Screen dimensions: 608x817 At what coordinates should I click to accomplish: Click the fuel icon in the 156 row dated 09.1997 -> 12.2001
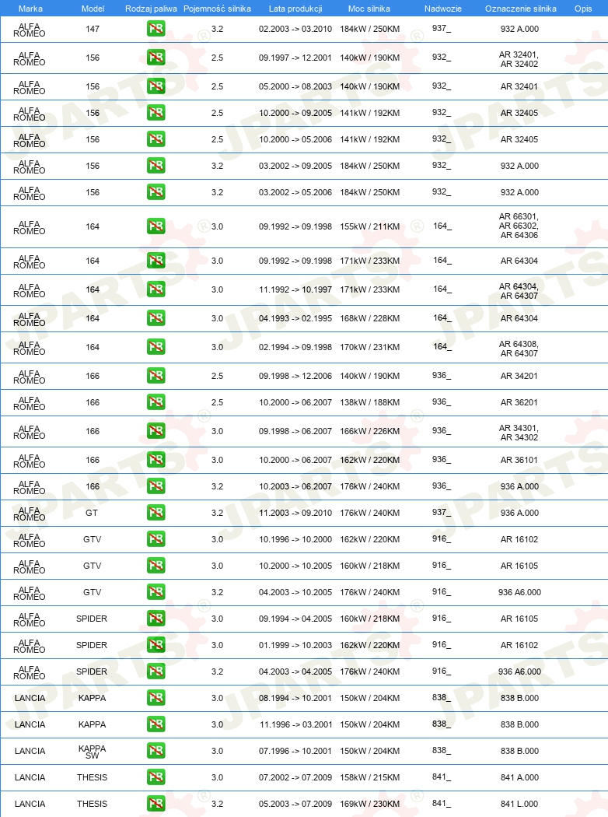(155, 58)
